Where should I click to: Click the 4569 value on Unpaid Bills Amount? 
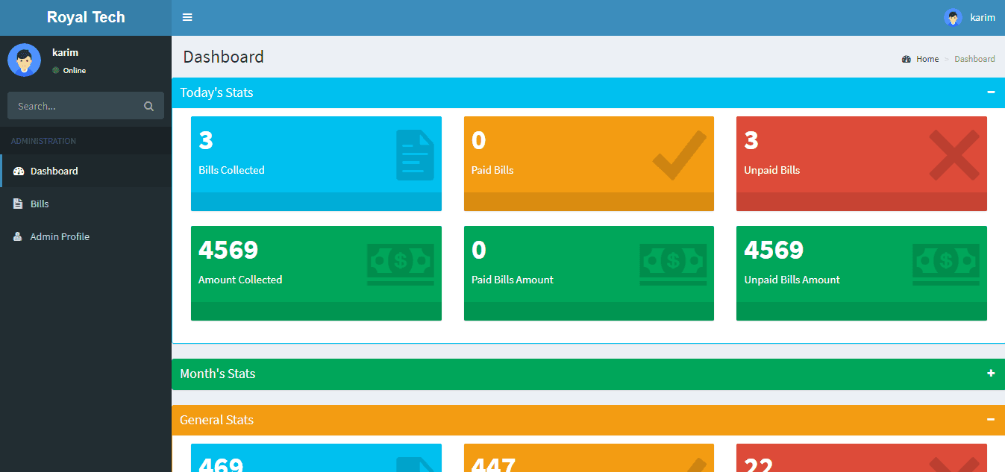tap(774, 250)
